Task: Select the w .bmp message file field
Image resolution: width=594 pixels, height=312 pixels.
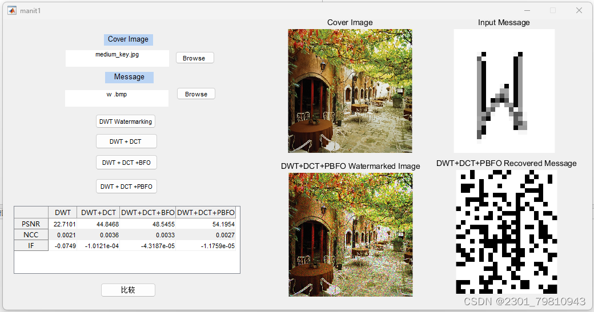Action: (117, 98)
